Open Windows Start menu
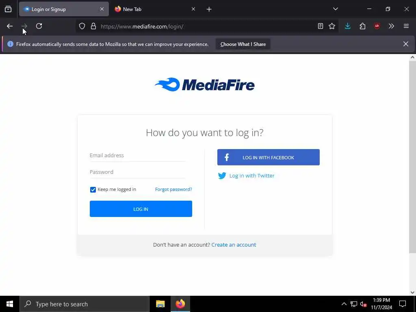The image size is (416, 312). [x=10, y=304]
